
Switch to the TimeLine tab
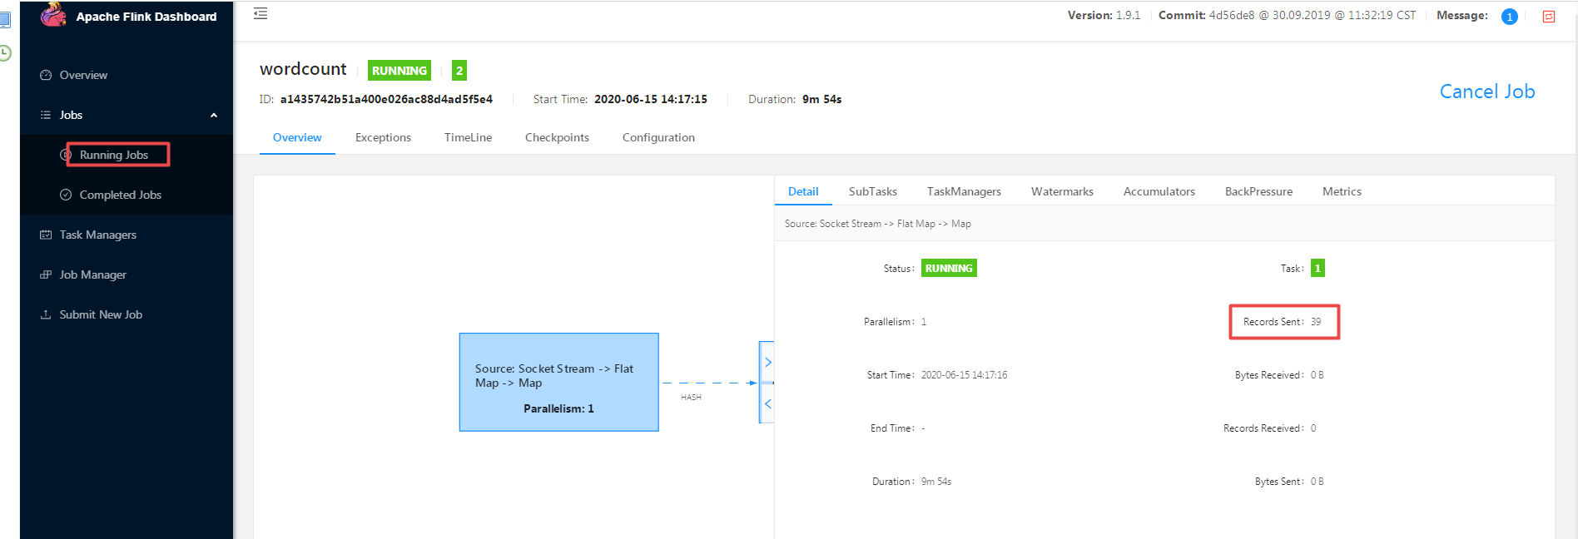tap(468, 137)
